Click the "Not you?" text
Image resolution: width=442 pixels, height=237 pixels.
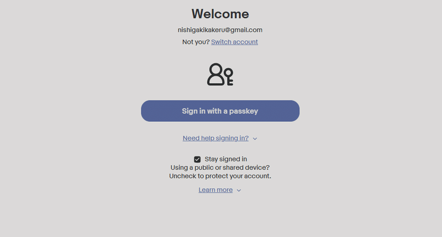pyautogui.click(x=196, y=42)
